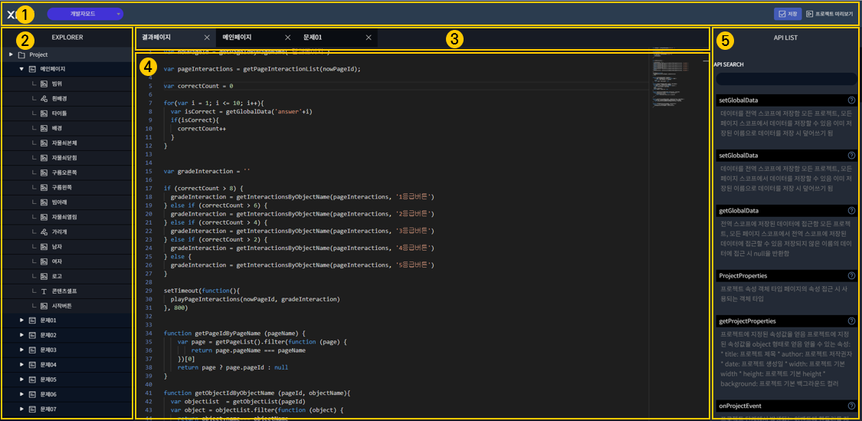Click the 저장 save button

point(787,14)
